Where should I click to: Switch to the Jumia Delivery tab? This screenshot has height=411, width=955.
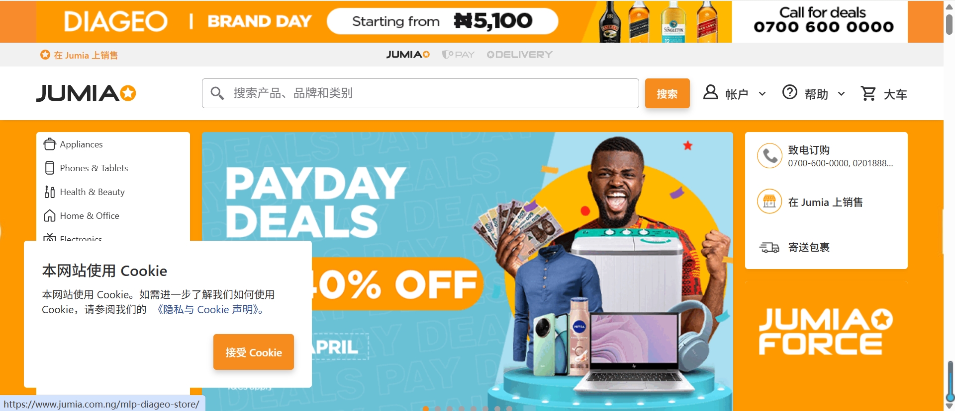point(520,55)
